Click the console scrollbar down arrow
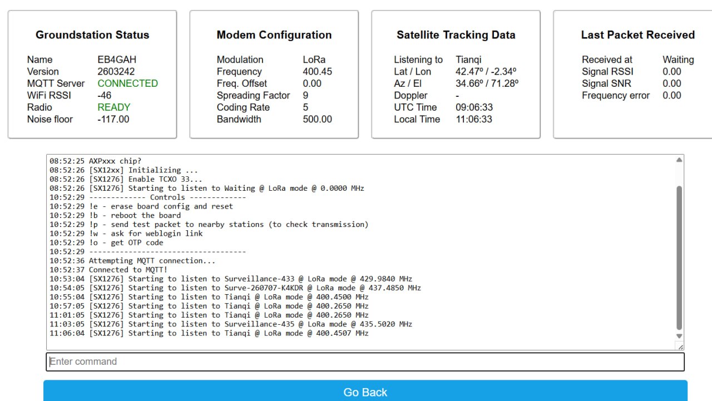The width and height of the screenshot is (712, 401). 679,336
